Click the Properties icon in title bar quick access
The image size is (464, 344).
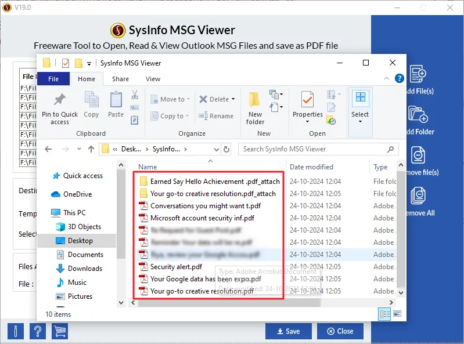coord(66,63)
